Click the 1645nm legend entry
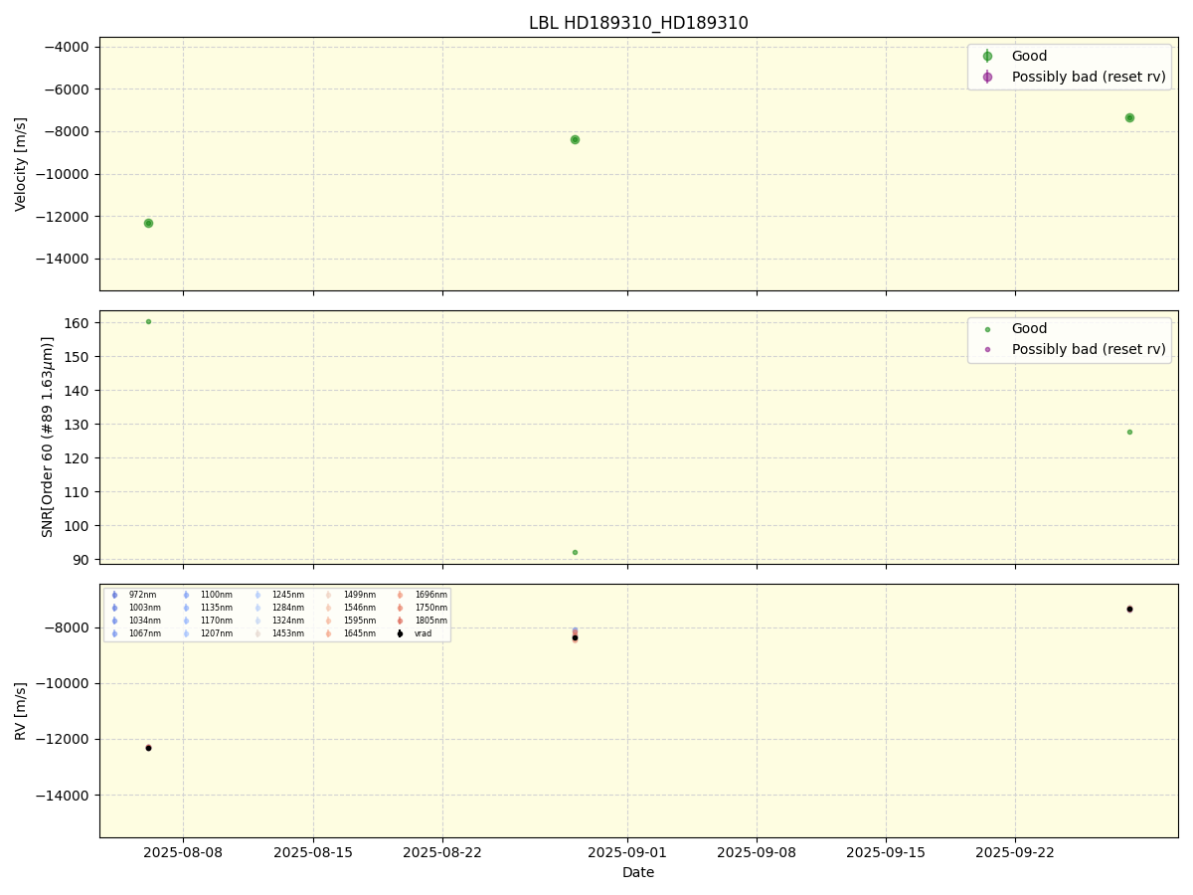This screenshot has height=895, width=1193. pos(359,633)
